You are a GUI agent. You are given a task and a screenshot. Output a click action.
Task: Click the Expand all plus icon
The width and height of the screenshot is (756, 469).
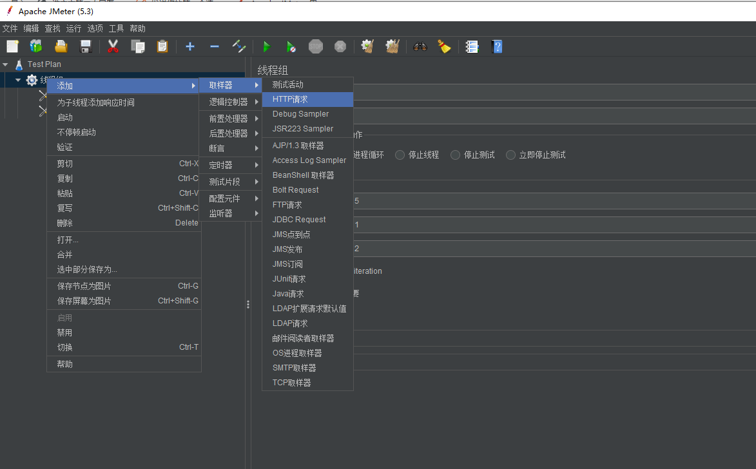(x=190, y=46)
